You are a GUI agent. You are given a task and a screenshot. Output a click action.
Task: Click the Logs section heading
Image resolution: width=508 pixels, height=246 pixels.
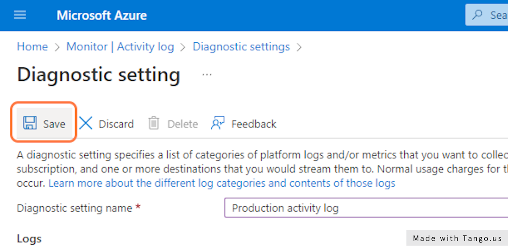pyautogui.click(x=29, y=238)
